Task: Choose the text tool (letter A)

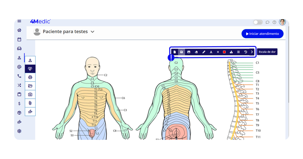Action: click(x=211, y=52)
